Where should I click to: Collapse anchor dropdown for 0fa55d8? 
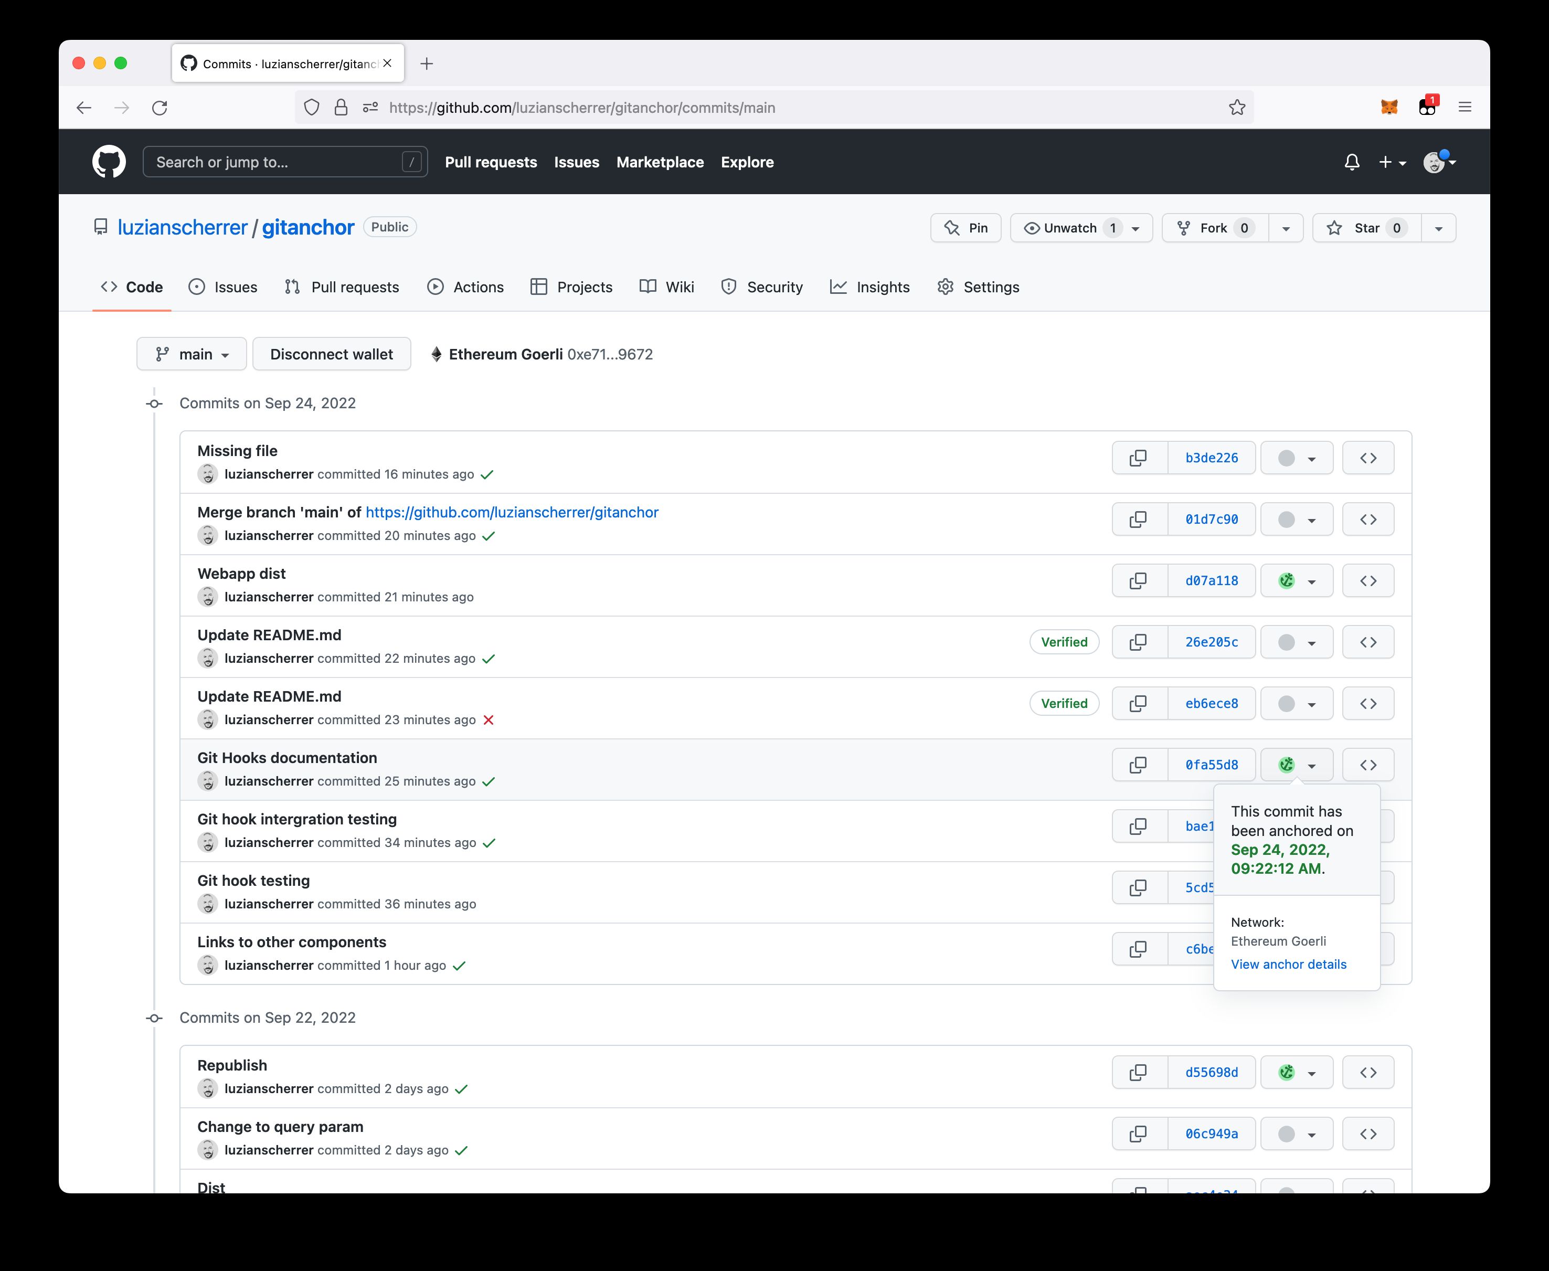[x=1297, y=765]
